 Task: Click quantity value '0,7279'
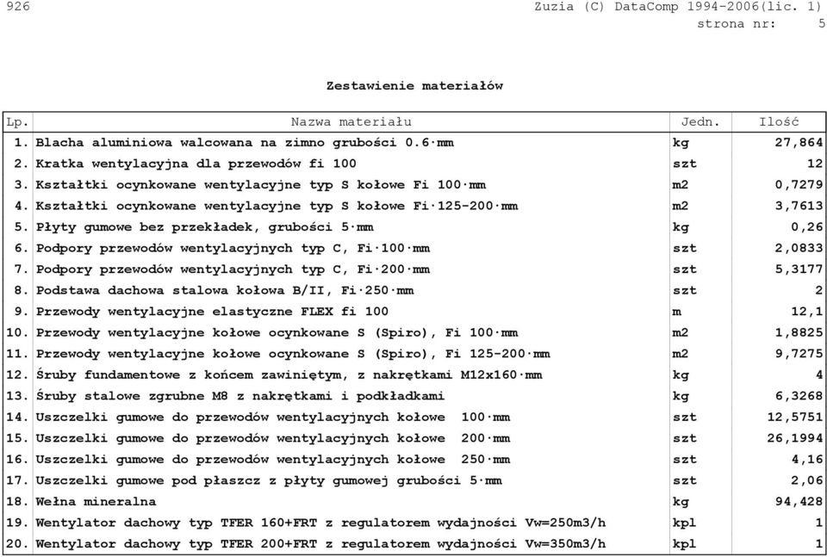click(799, 185)
